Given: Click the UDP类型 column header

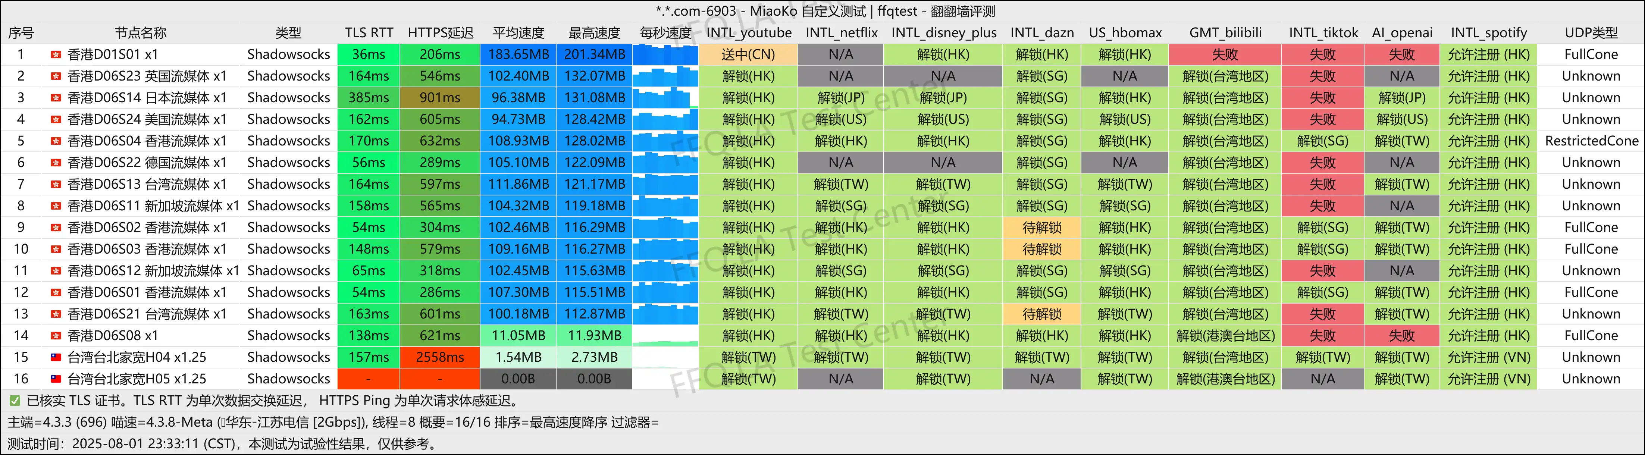Looking at the screenshot, I should [x=1591, y=32].
